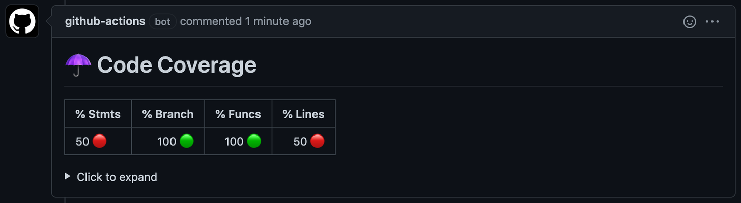Screen dimensions: 741x203
Task: Open the "1 minute ago" timestamp link
Action: (x=278, y=21)
